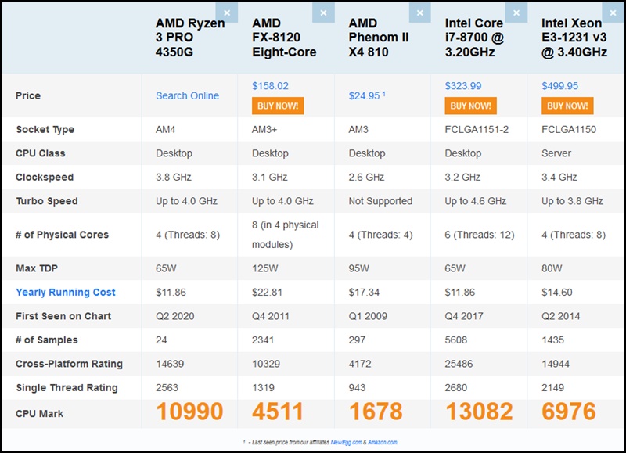Click the $22.81 yearly cost cell
626x453 pixels.
267,292
